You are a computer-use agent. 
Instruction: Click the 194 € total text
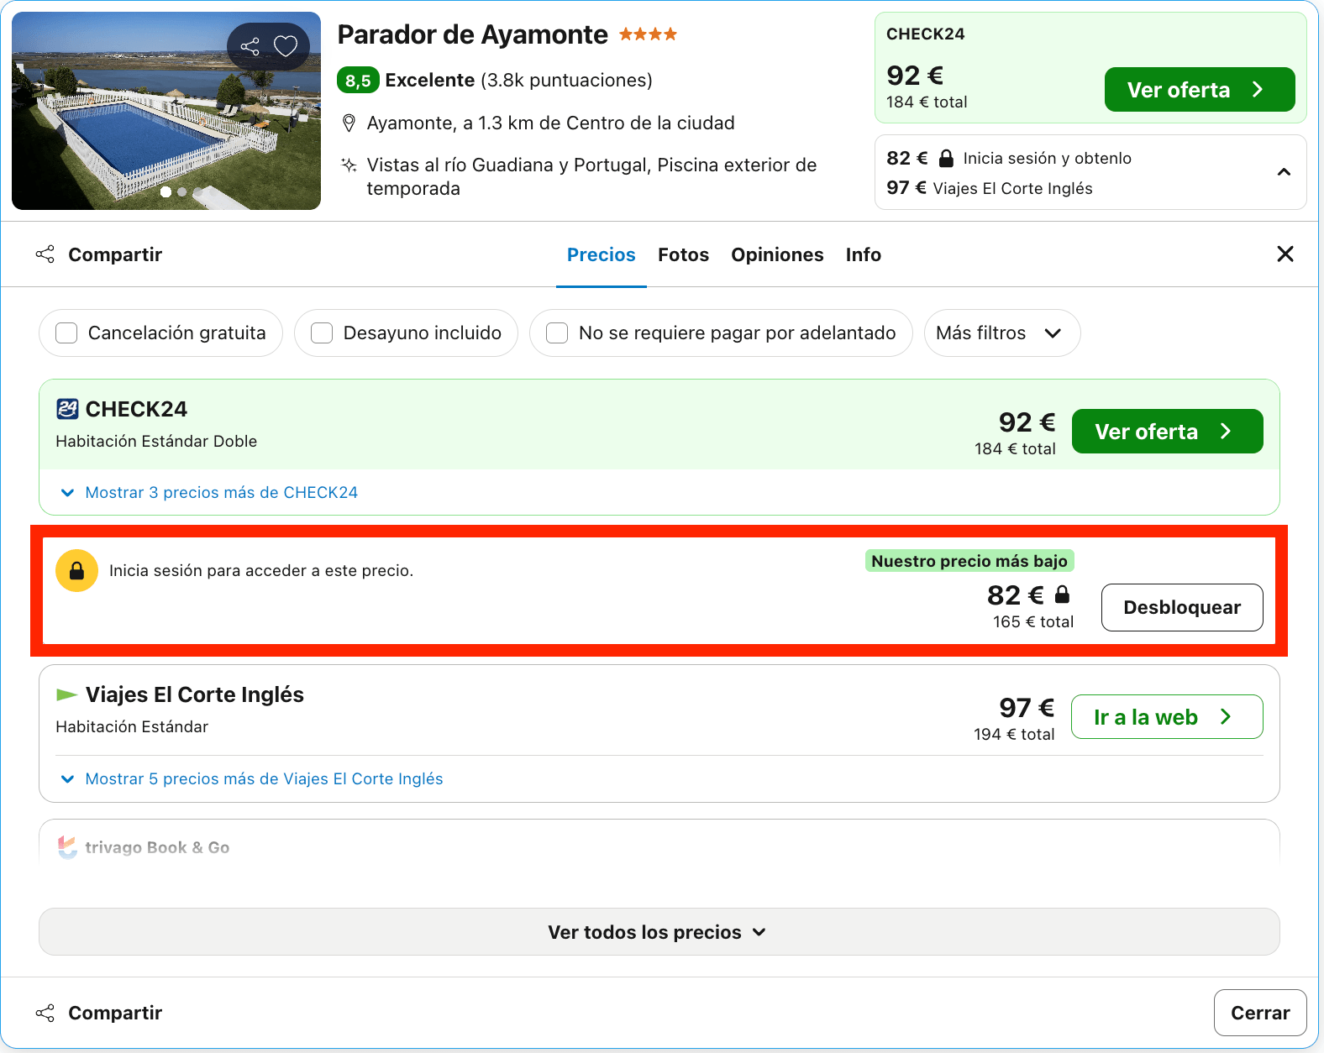[x=1014, y=734]
